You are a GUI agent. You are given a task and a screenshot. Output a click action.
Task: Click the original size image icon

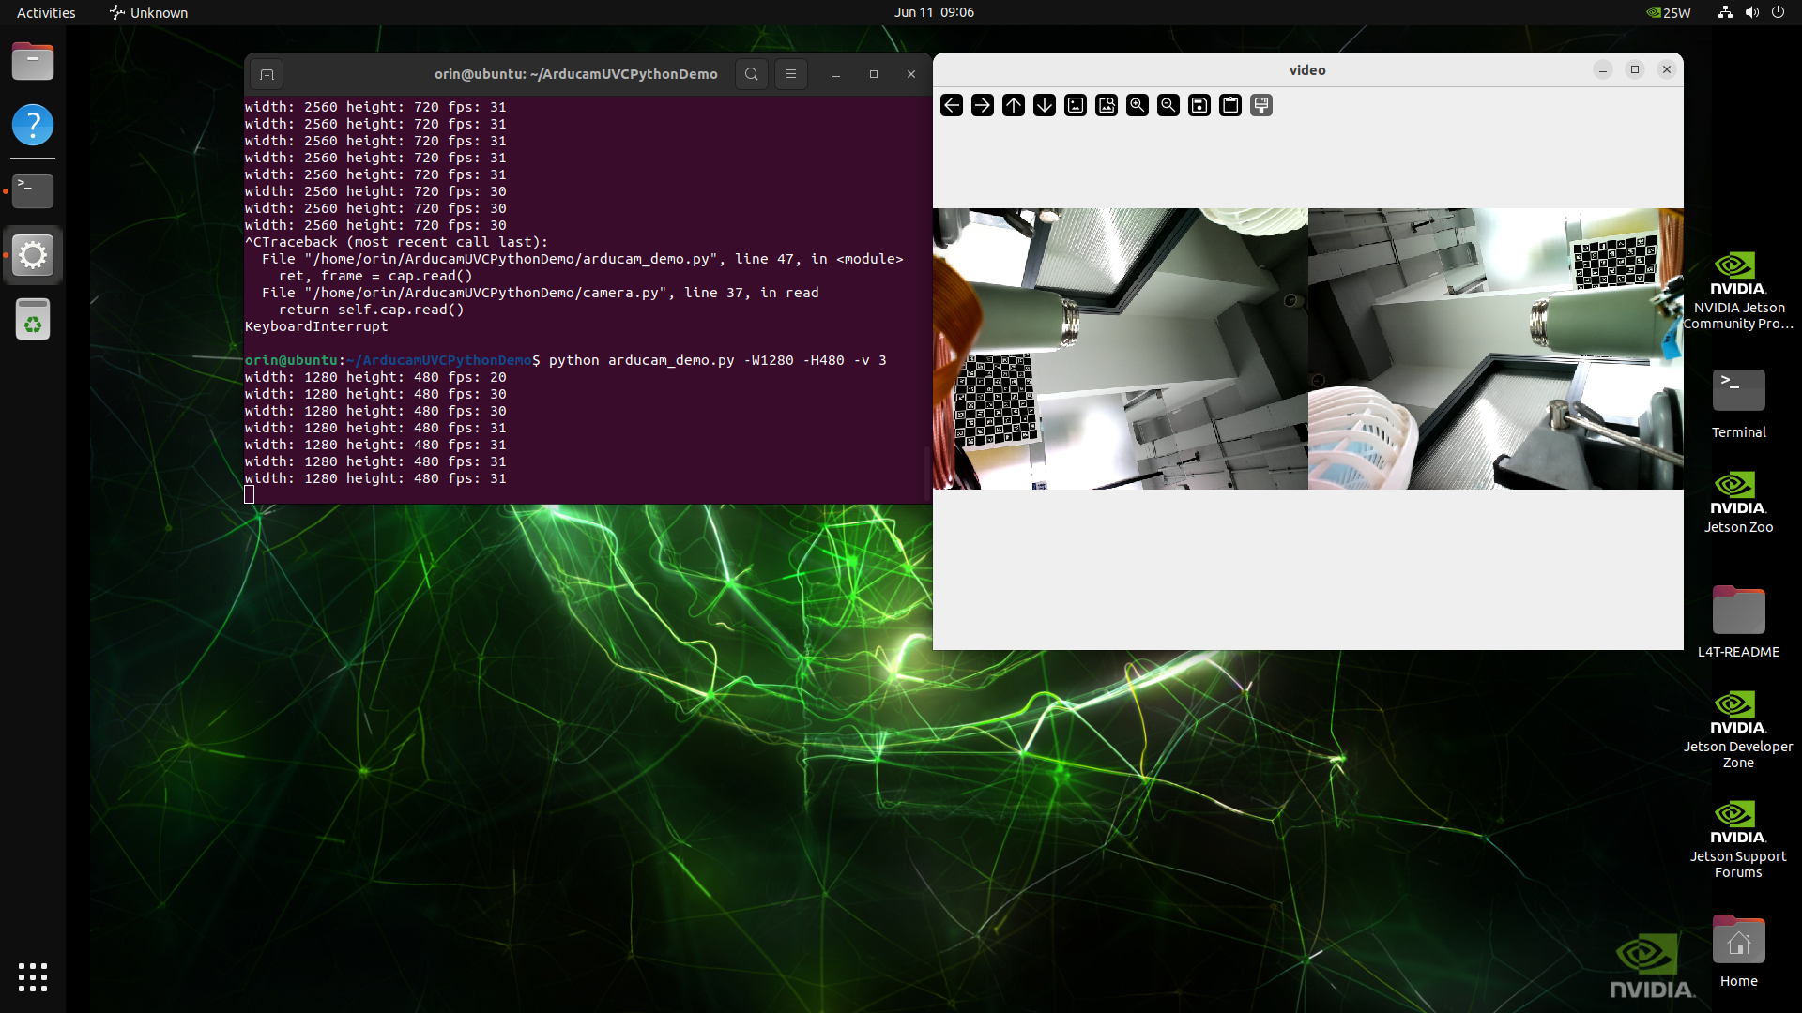click(1076, 105)
